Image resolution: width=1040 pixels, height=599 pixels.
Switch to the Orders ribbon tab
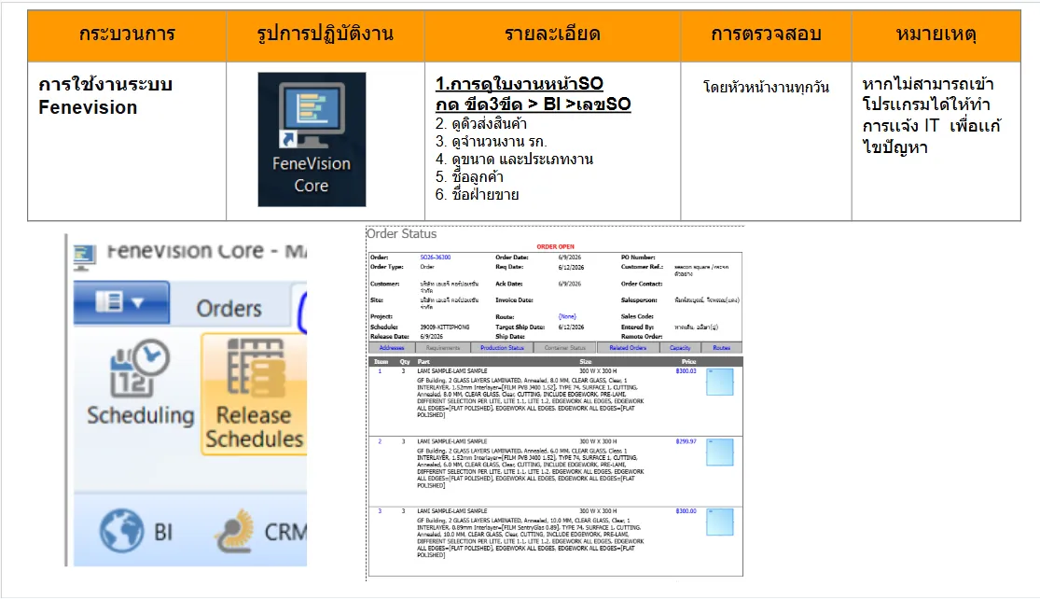(x=229, y=309)
